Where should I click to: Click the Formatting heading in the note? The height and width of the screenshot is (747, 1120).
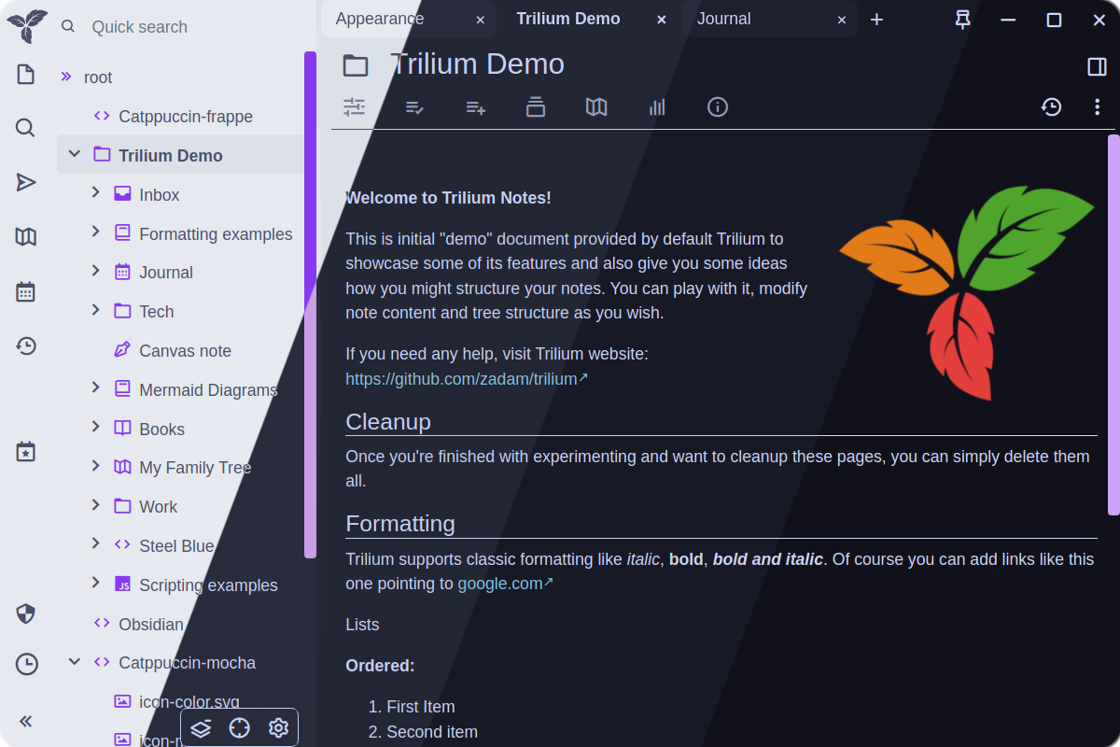(x=400, y=524)
